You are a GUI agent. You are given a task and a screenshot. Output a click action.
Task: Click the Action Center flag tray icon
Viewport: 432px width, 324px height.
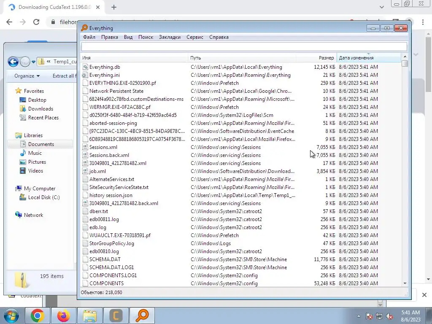[x=369, y=316]
